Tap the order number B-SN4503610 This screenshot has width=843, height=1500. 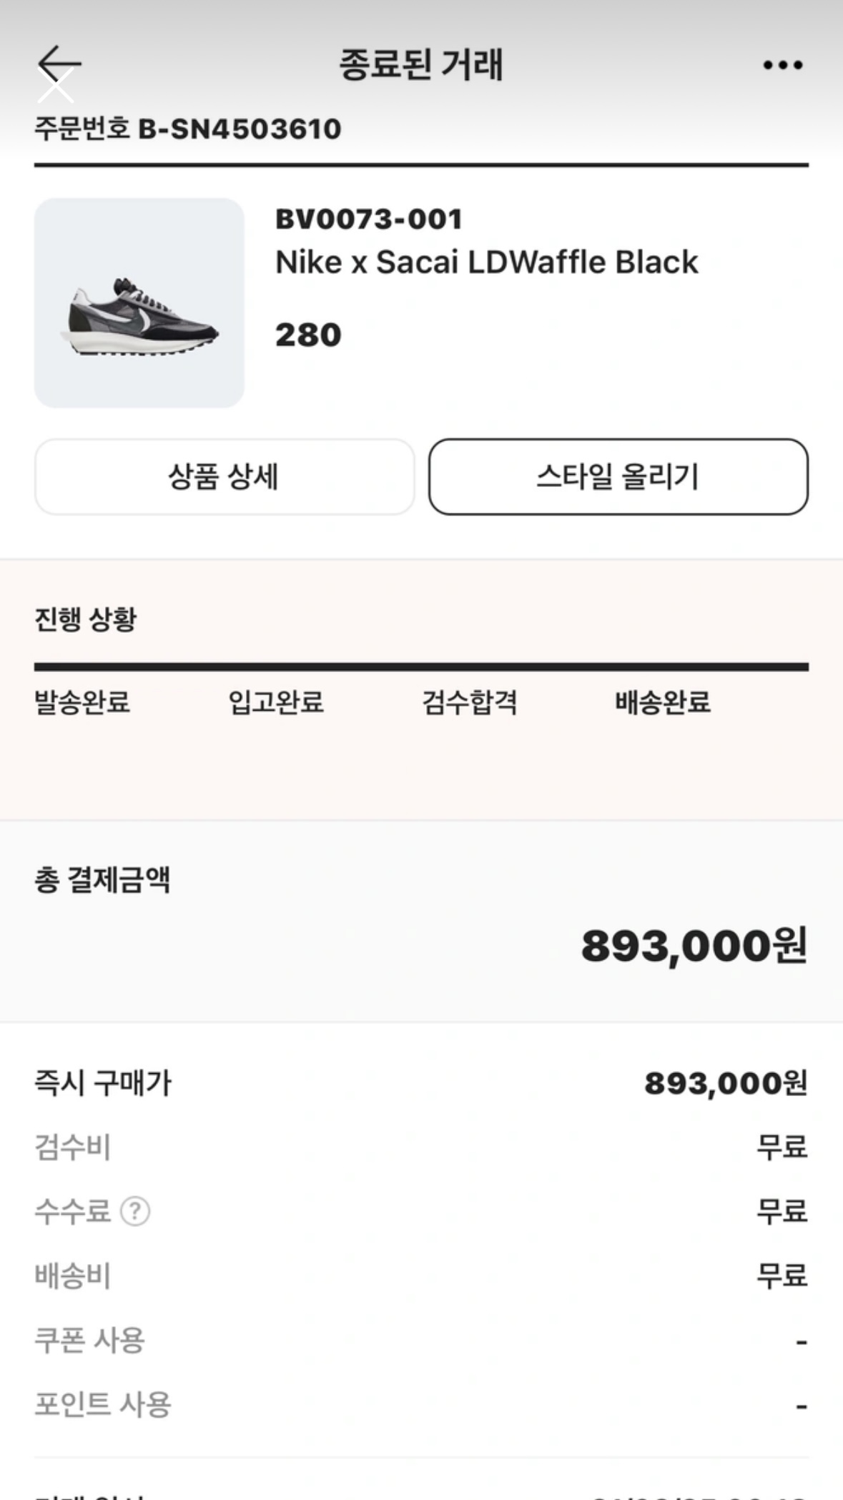239,129
